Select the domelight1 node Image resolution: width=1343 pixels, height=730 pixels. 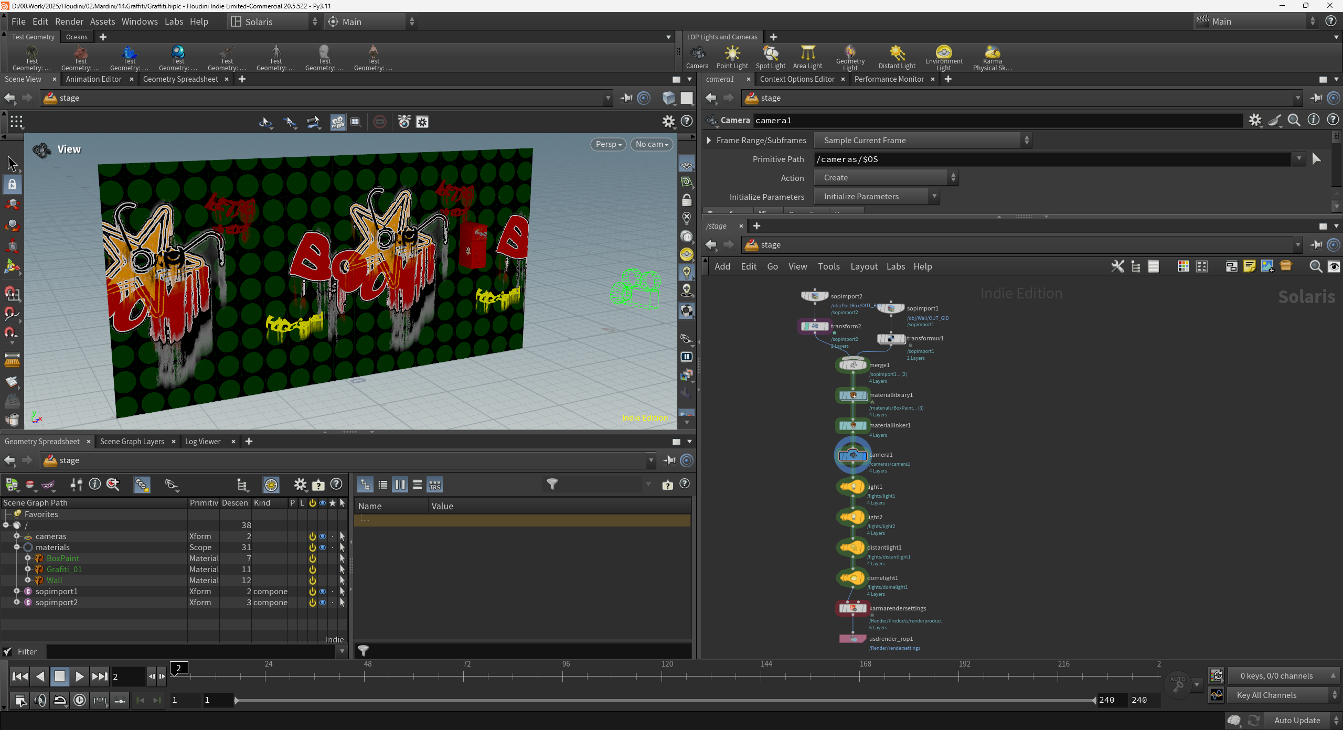click(x=852, y=578)
